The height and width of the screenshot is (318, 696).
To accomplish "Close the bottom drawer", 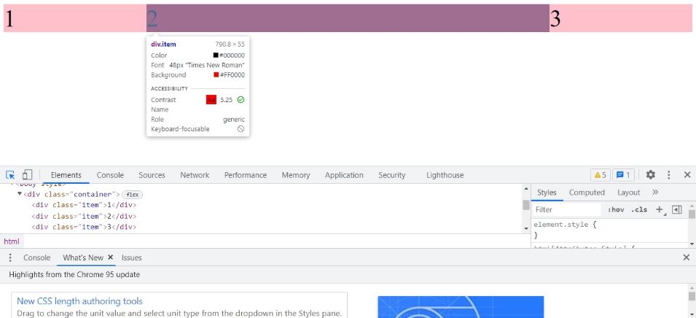I will coord(687,257).
